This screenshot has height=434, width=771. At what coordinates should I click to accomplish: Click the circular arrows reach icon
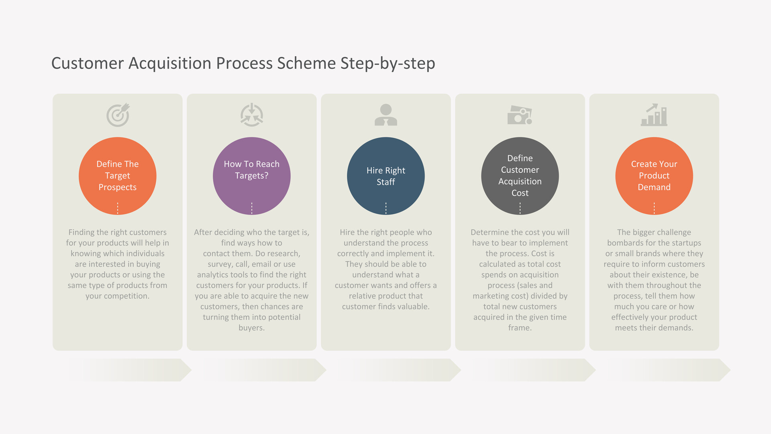point(252,115)
